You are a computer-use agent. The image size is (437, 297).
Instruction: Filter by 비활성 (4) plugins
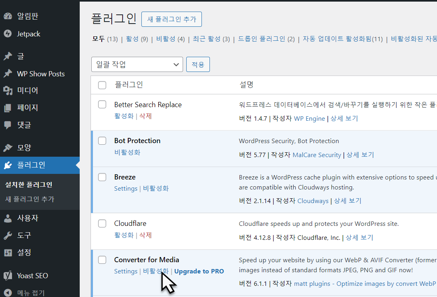pos(170,39)
